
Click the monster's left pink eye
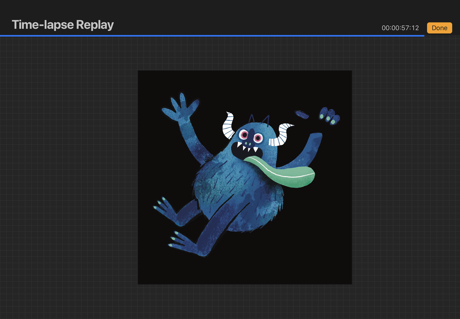click(244, 134)
